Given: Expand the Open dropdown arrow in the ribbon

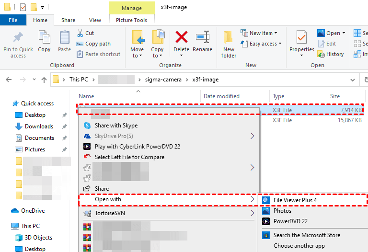Looking at the screenshot, I should (344, 33).
